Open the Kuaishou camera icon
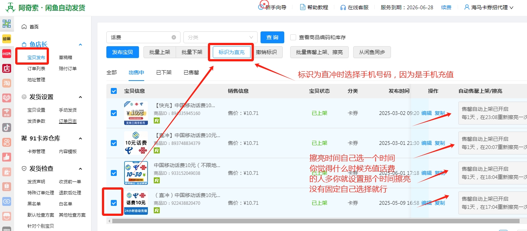 (7, 142)
